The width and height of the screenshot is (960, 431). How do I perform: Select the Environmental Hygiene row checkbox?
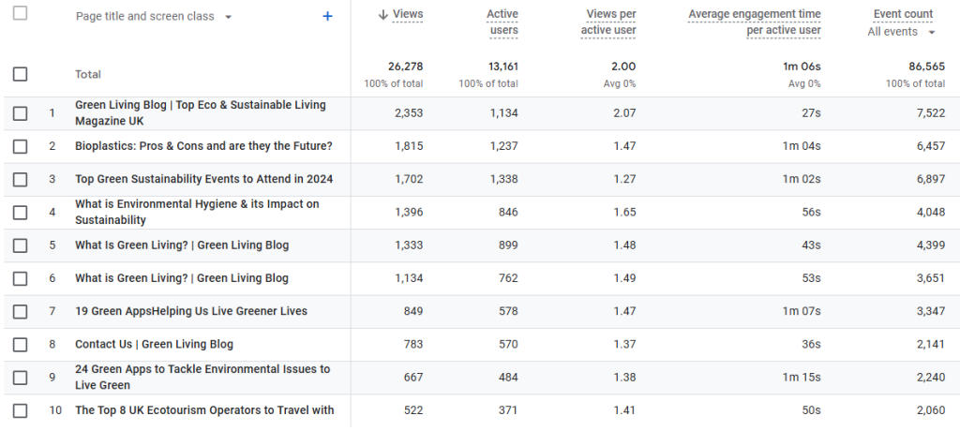tap(21, 213)
